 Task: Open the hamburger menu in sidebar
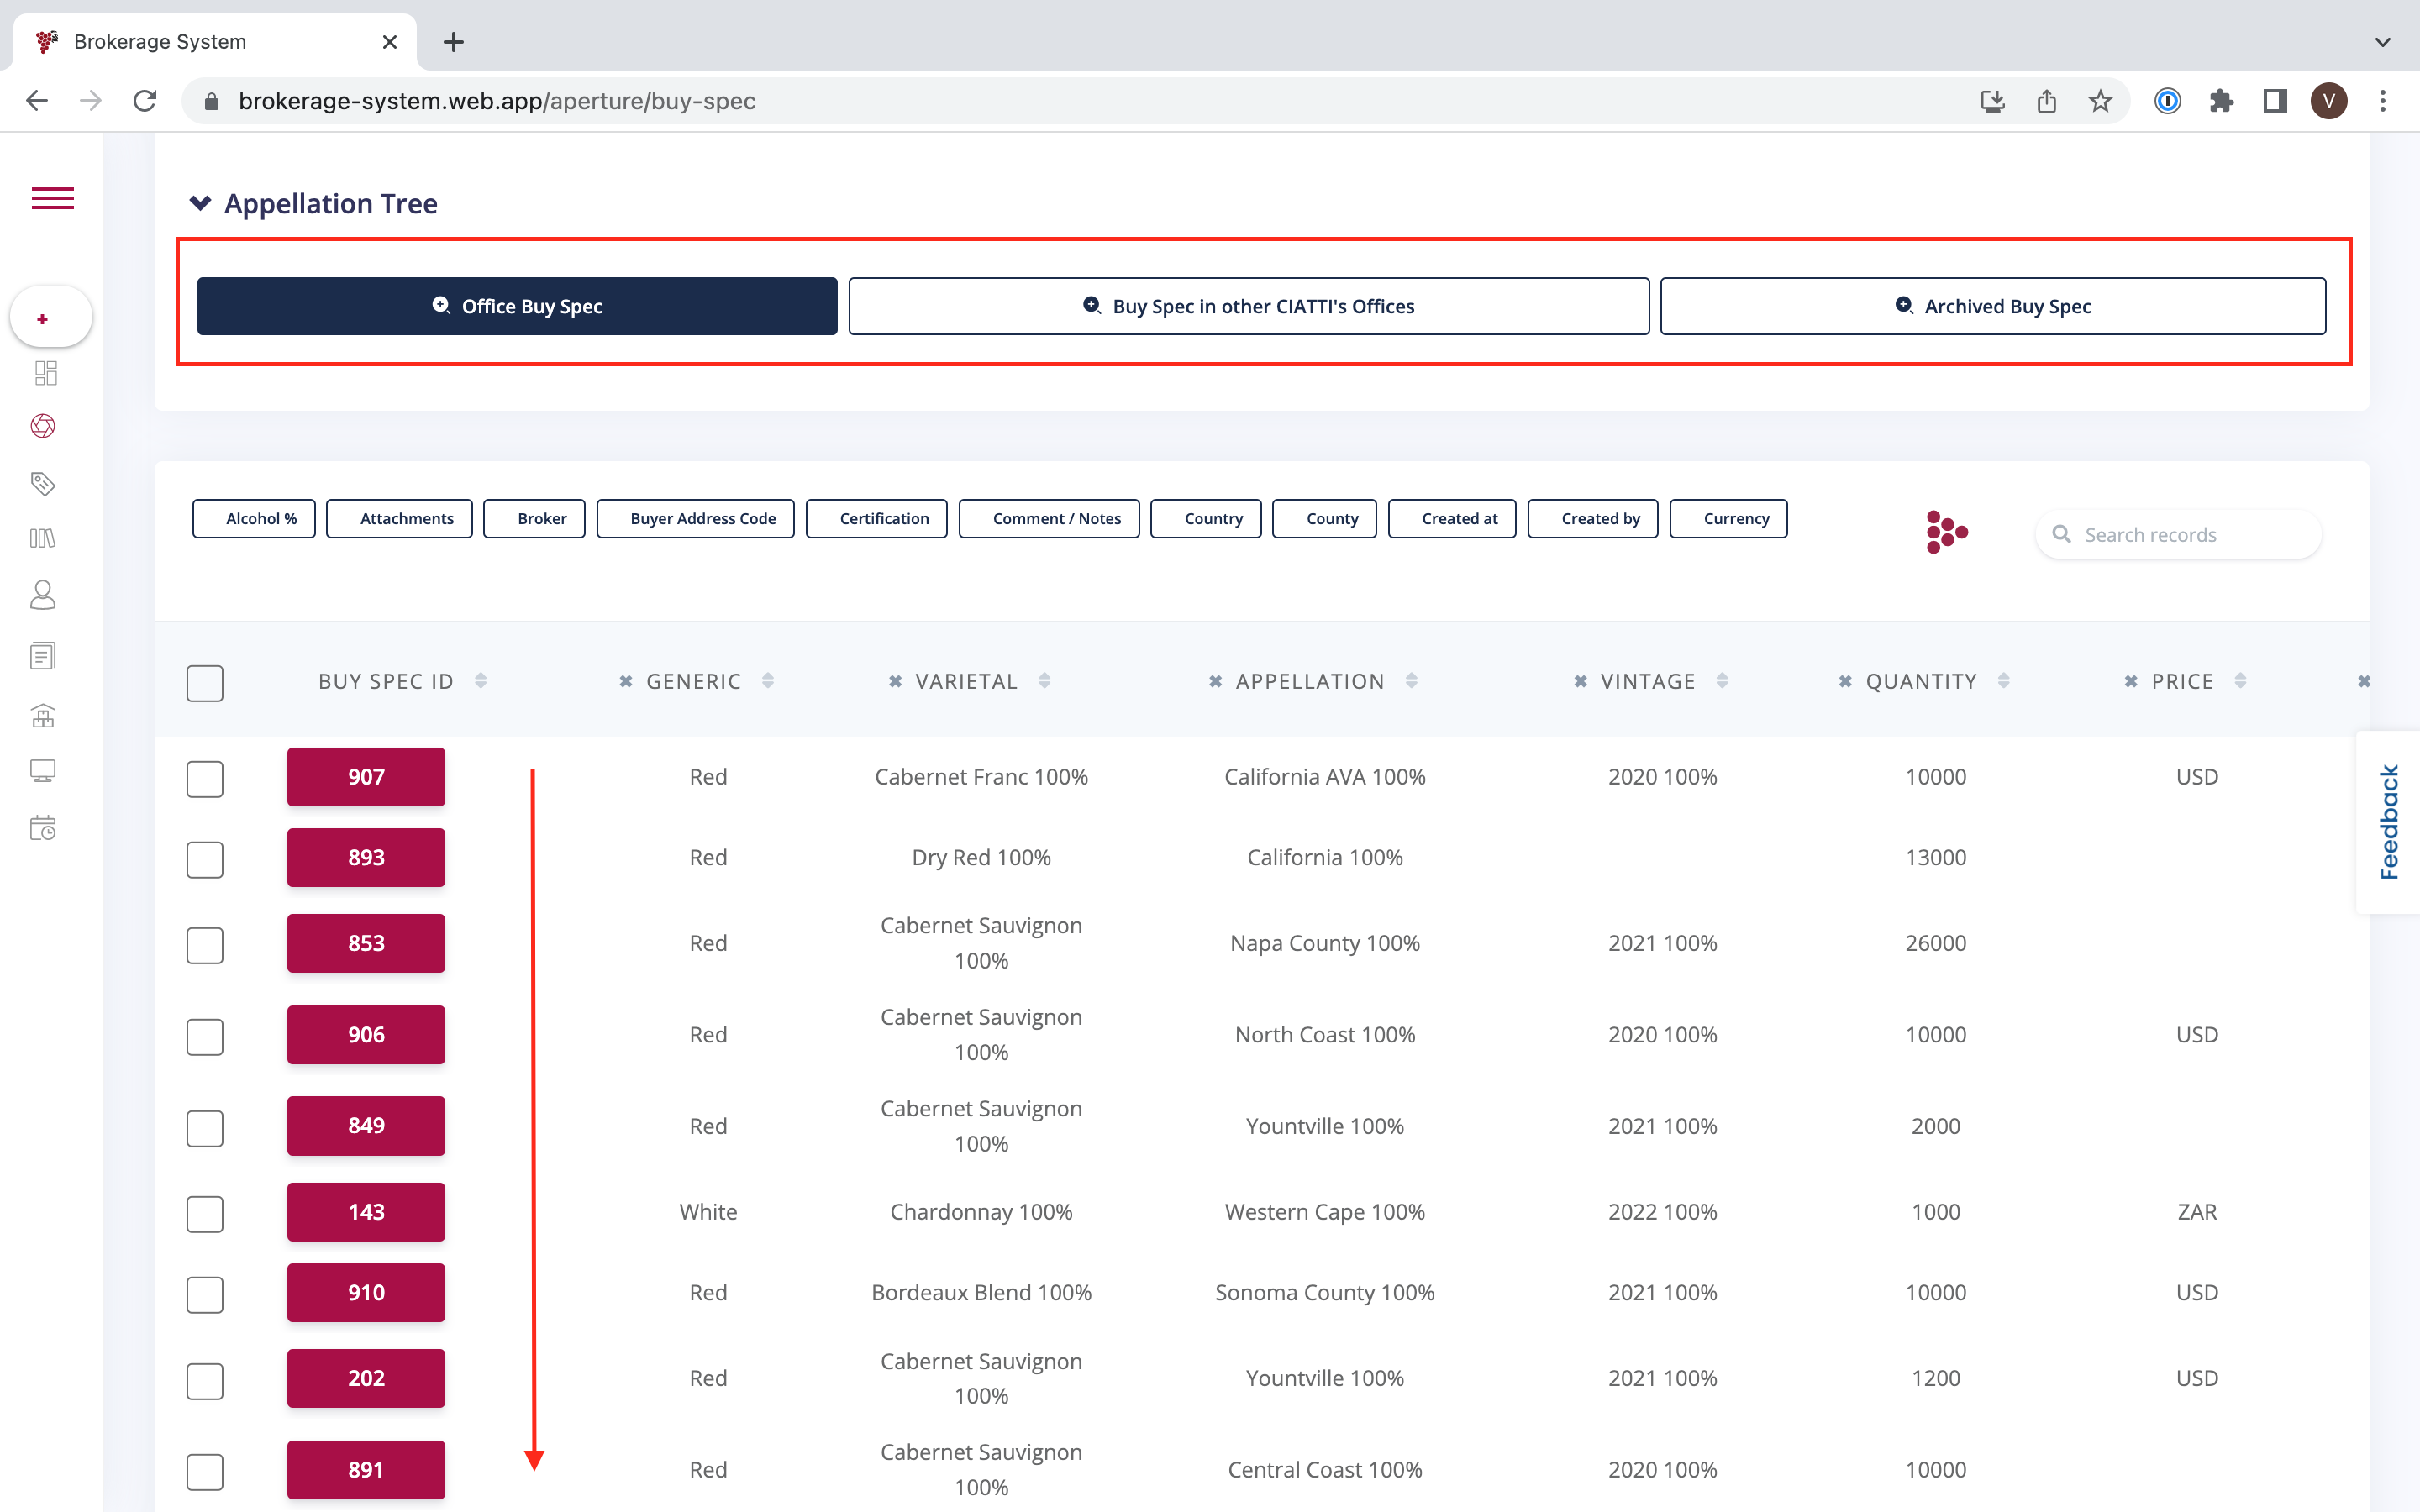pyautogui.click(x=52, y=198)
